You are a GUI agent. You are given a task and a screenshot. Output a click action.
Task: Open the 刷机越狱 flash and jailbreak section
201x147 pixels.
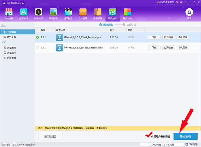point(113,14)
